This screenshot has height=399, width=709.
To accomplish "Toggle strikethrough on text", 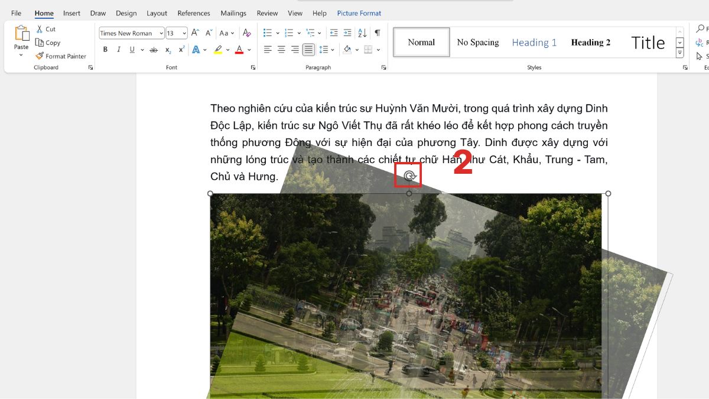I will tap(154, 50).
